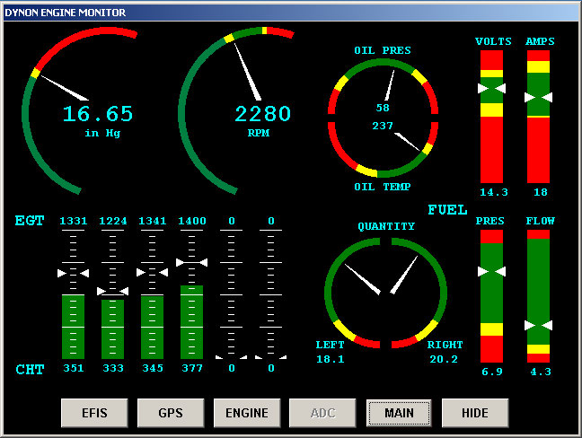This screenshot has height=438, width=582.
Task: Click the fuel FLOW label
Action: (x=540, y=221)
